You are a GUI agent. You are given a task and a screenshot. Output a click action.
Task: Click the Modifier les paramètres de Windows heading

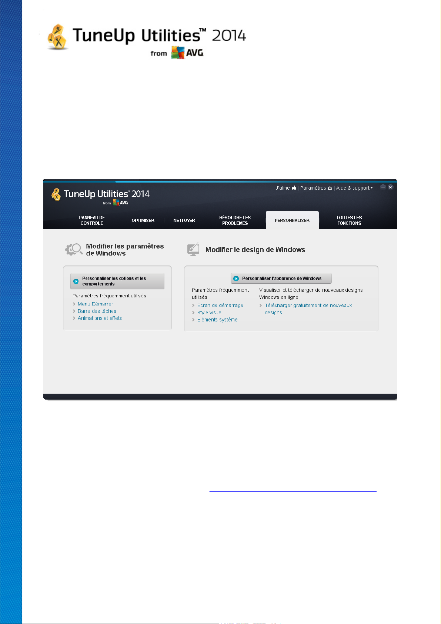pos(125,250)
